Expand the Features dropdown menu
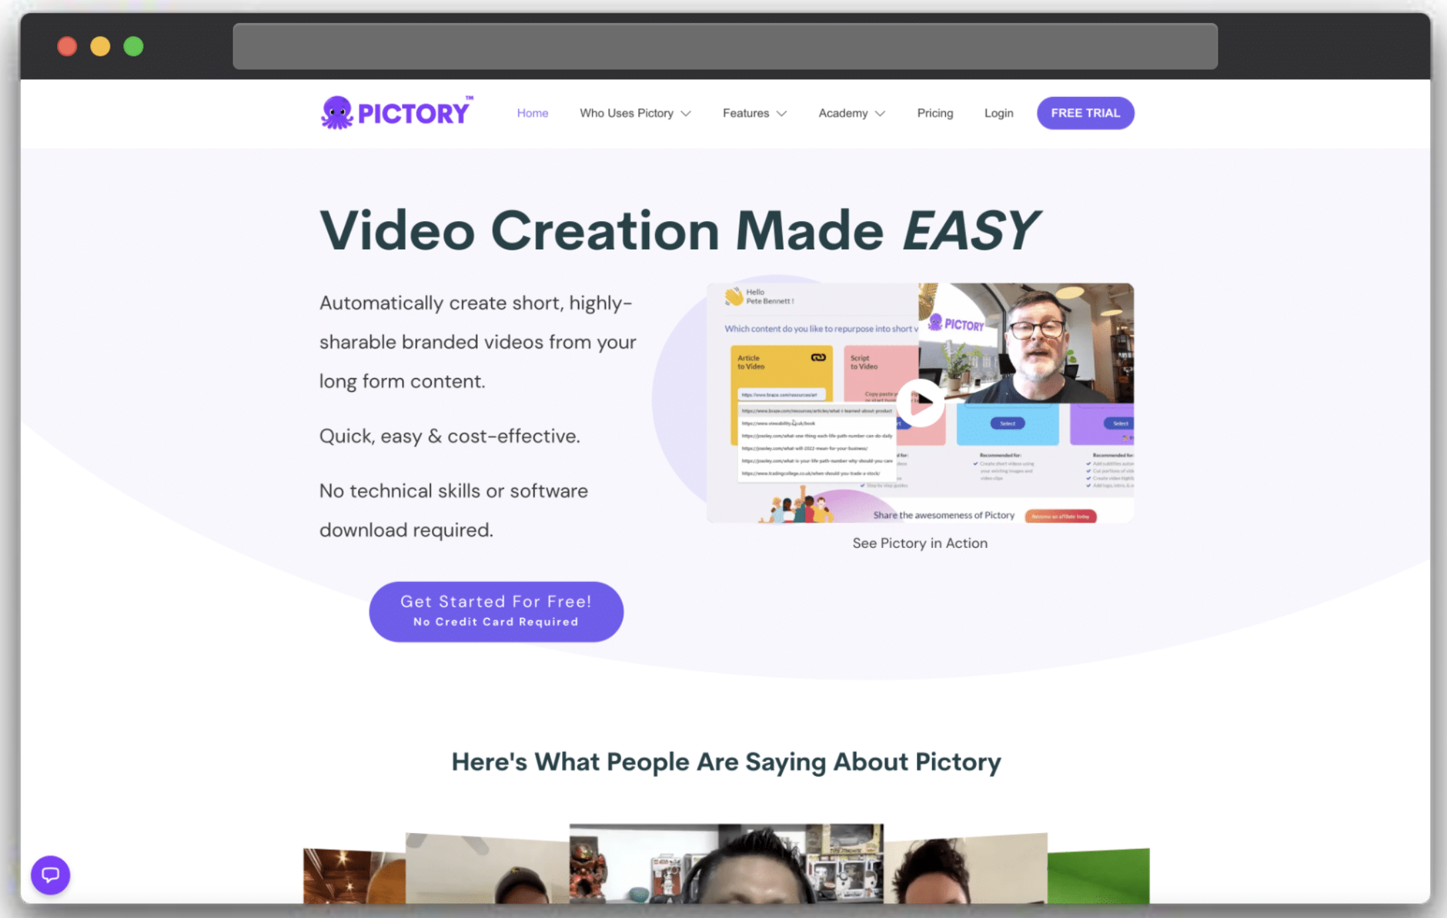The height and width of the screenshot is (918, 1447). point(753,113)
